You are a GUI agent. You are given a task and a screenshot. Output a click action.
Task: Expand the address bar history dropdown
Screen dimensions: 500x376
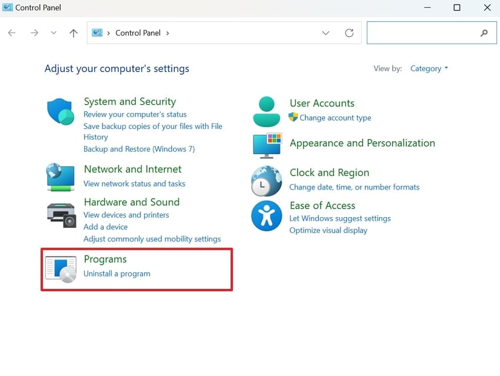[325, 33]
